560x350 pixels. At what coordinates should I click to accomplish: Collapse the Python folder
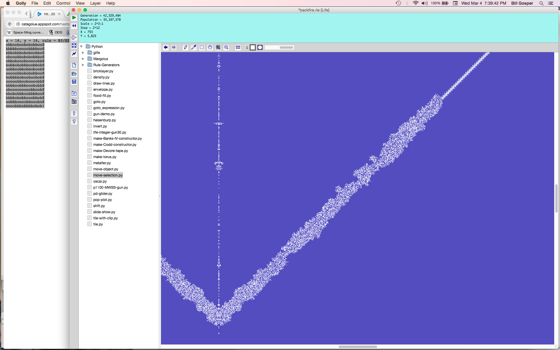81,47
